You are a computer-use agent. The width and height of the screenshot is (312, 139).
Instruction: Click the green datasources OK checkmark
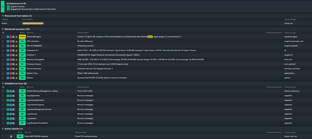coord(3,6)
